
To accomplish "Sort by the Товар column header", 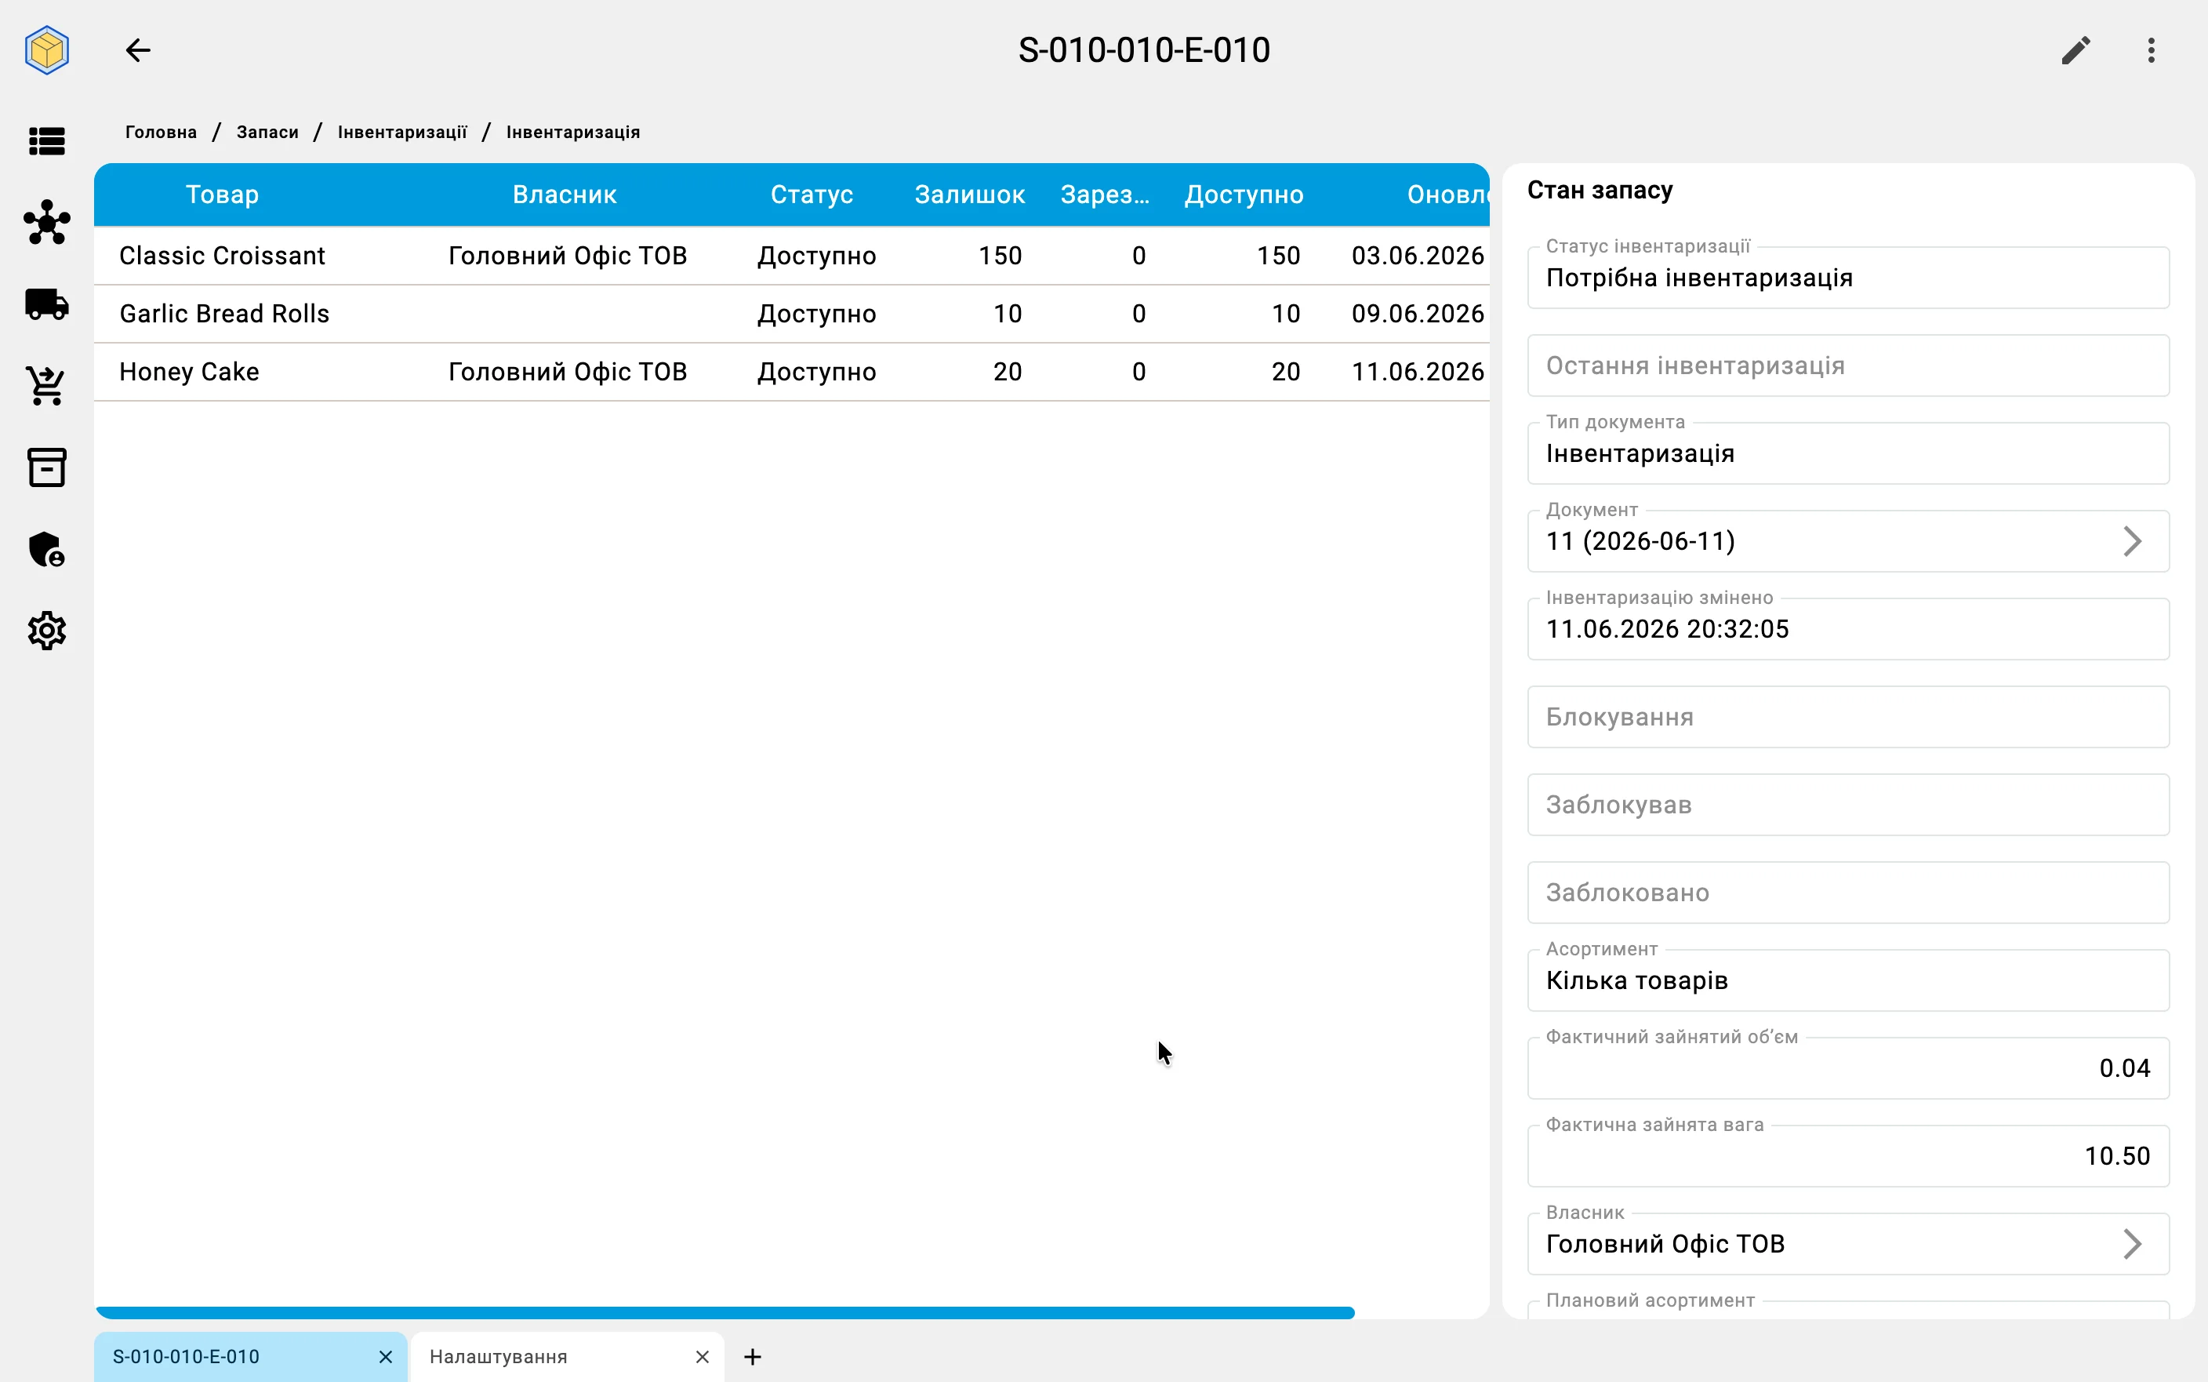I will click(222, 195).
